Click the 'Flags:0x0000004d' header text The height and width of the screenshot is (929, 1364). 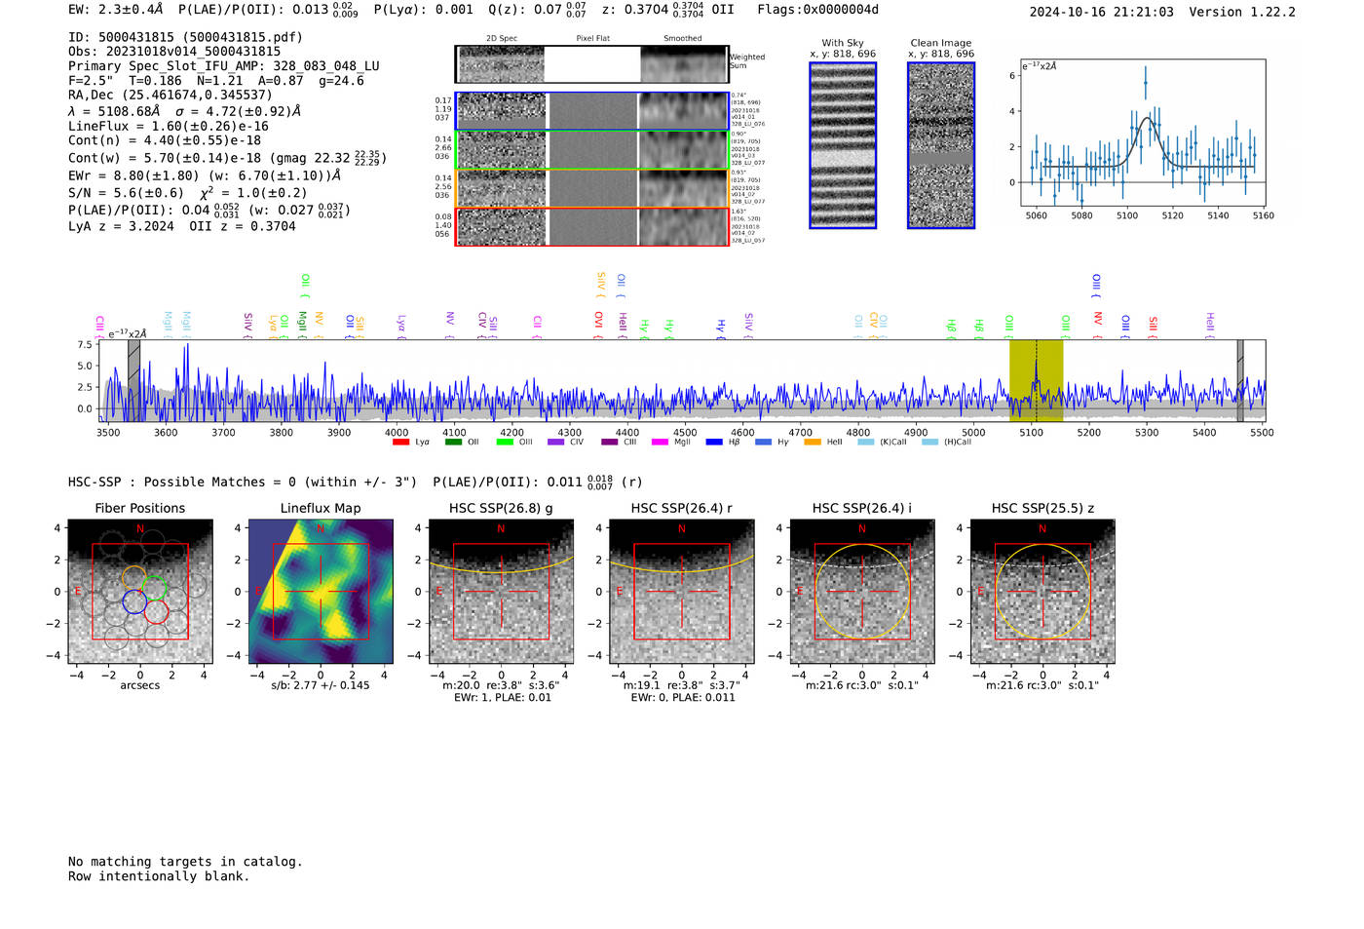pyautogui.click(x=817, y=10)
